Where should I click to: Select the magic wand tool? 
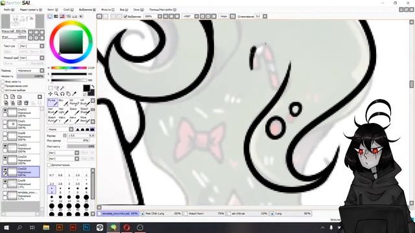(62, 88)
